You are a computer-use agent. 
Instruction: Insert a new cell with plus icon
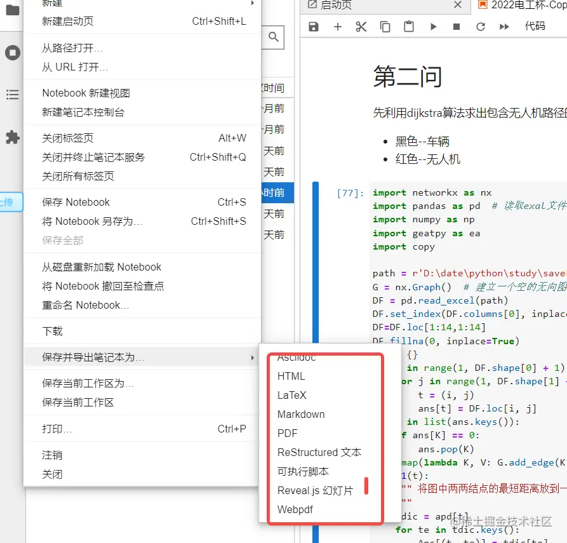pyautogui.click(x=338, y=27)
